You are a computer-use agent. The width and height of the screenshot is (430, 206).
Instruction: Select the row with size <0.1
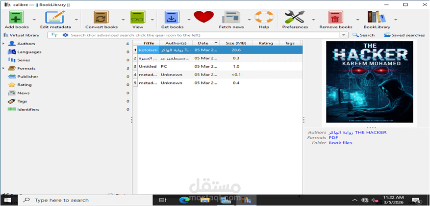point(218,75)
